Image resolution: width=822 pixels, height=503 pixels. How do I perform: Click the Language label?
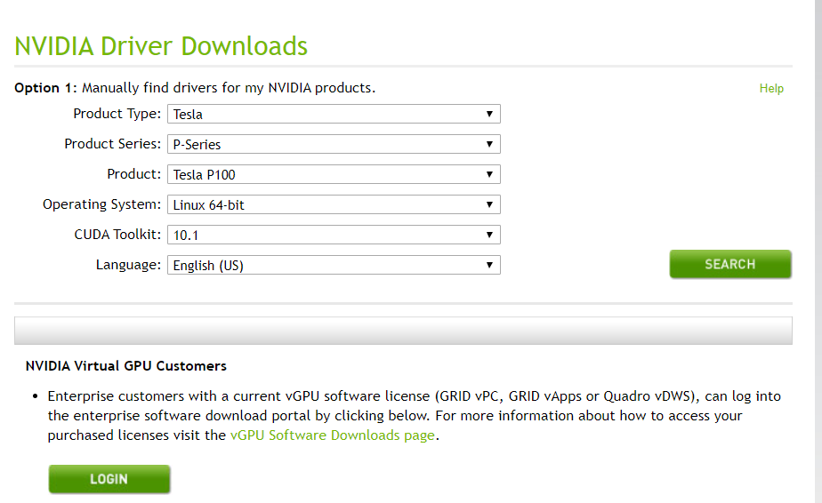(x=128, y=265)
